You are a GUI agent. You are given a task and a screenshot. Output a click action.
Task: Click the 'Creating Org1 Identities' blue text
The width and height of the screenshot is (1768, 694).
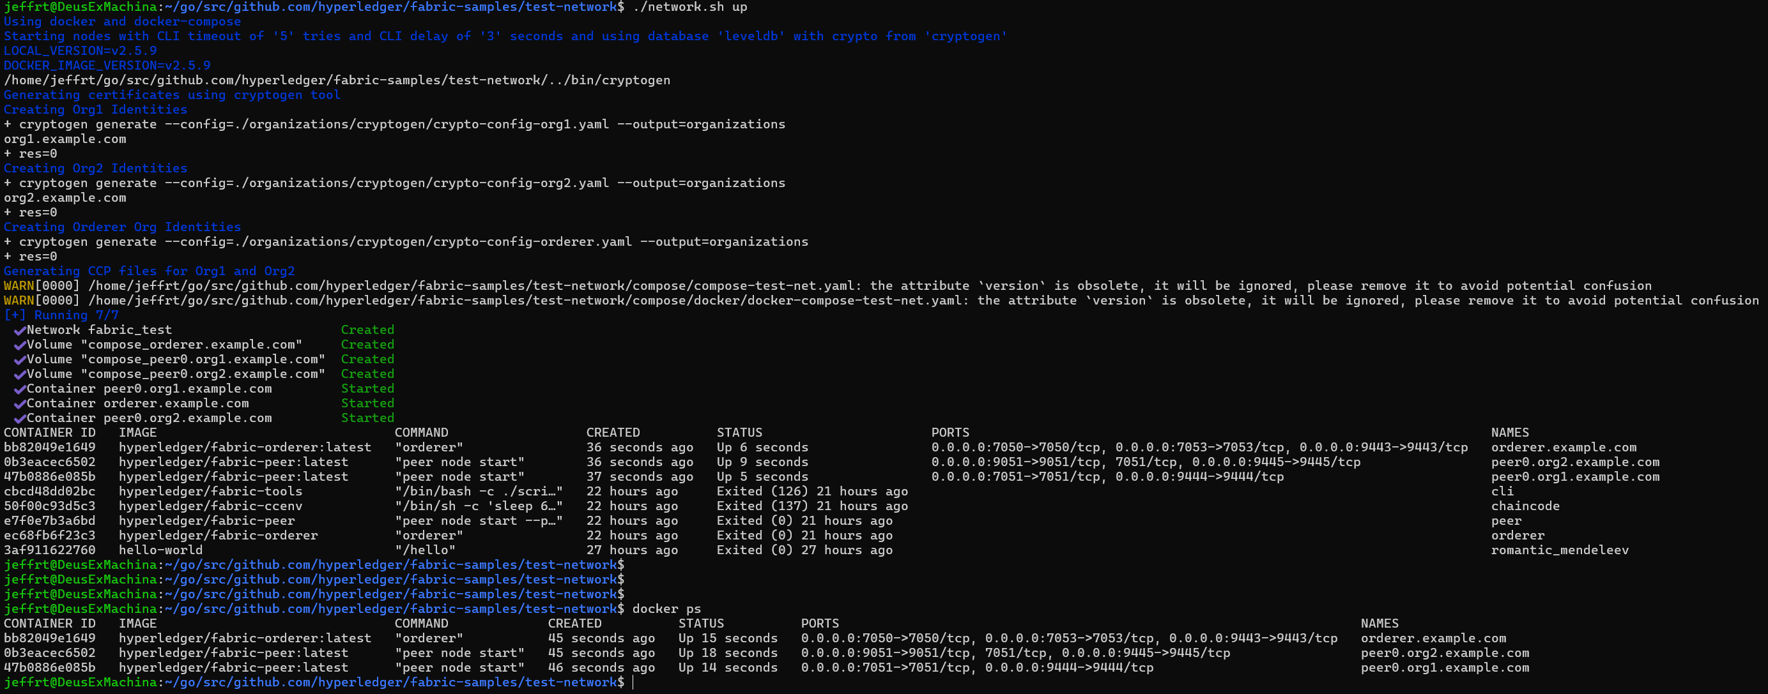click(x=94, y=109)
